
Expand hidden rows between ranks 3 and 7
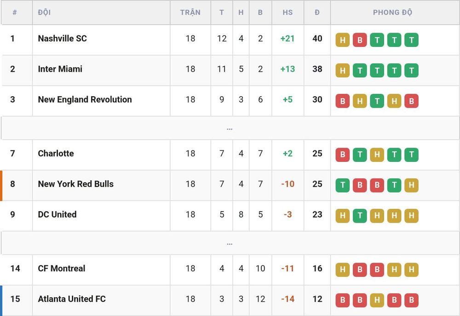click(x=230, y=128)
